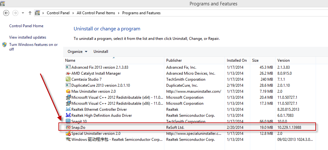The width and height of the screenshot is (328, 150).
Task: Open View installed updates link
Action: (x=27, y=37)
